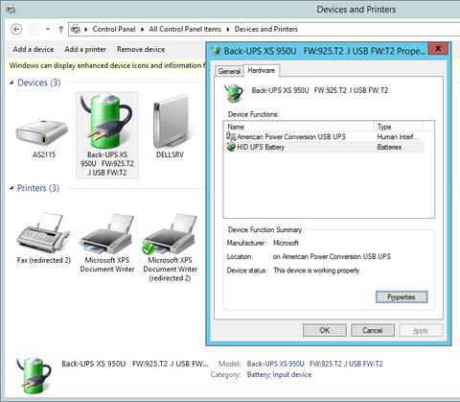The height and width of the screenshot is (402, 460).
Task: Select the Back-UPS XS 950U battery device icon
Action: (107, 121)
